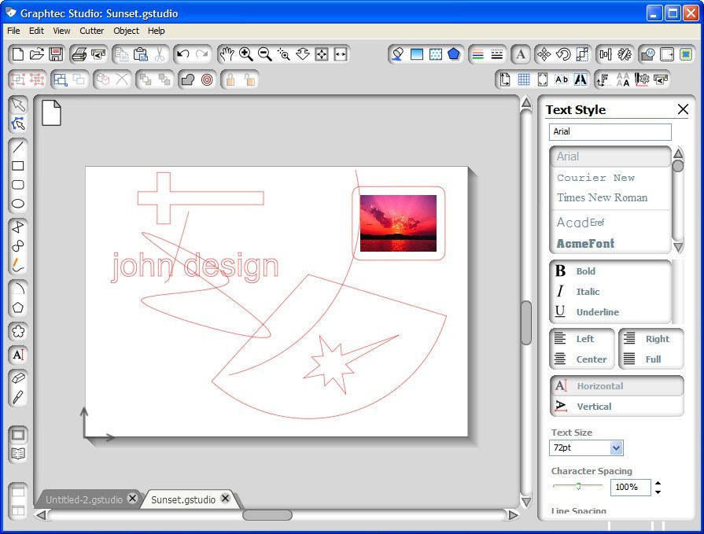Screen dimensions: 704x534
Task: Select the sunset image on canvas
Action: 398,223
